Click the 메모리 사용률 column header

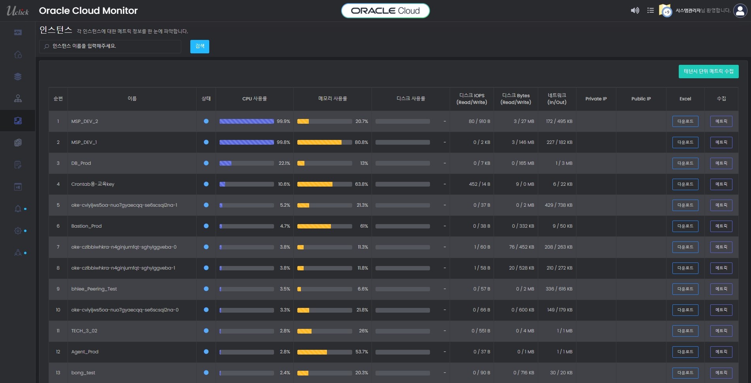[x=332, y=99]
